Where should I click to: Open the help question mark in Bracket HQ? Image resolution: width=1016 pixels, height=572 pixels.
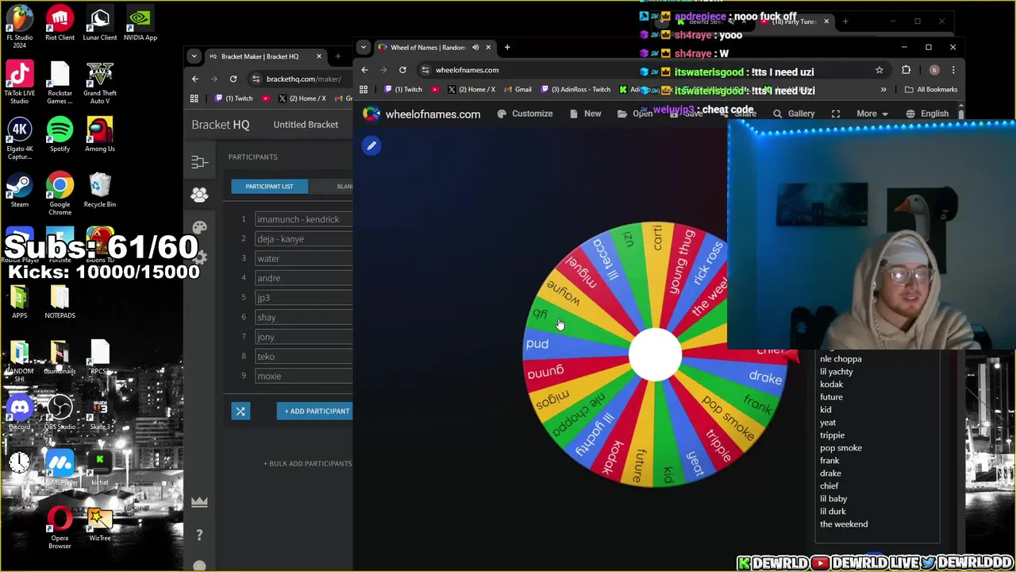point(199,535)
